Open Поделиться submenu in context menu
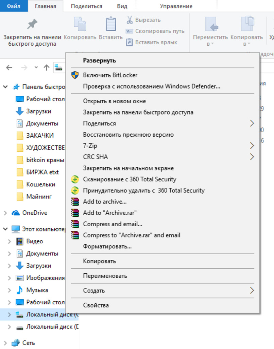Screen dimensions: 274x349 (x=162, y=123)
